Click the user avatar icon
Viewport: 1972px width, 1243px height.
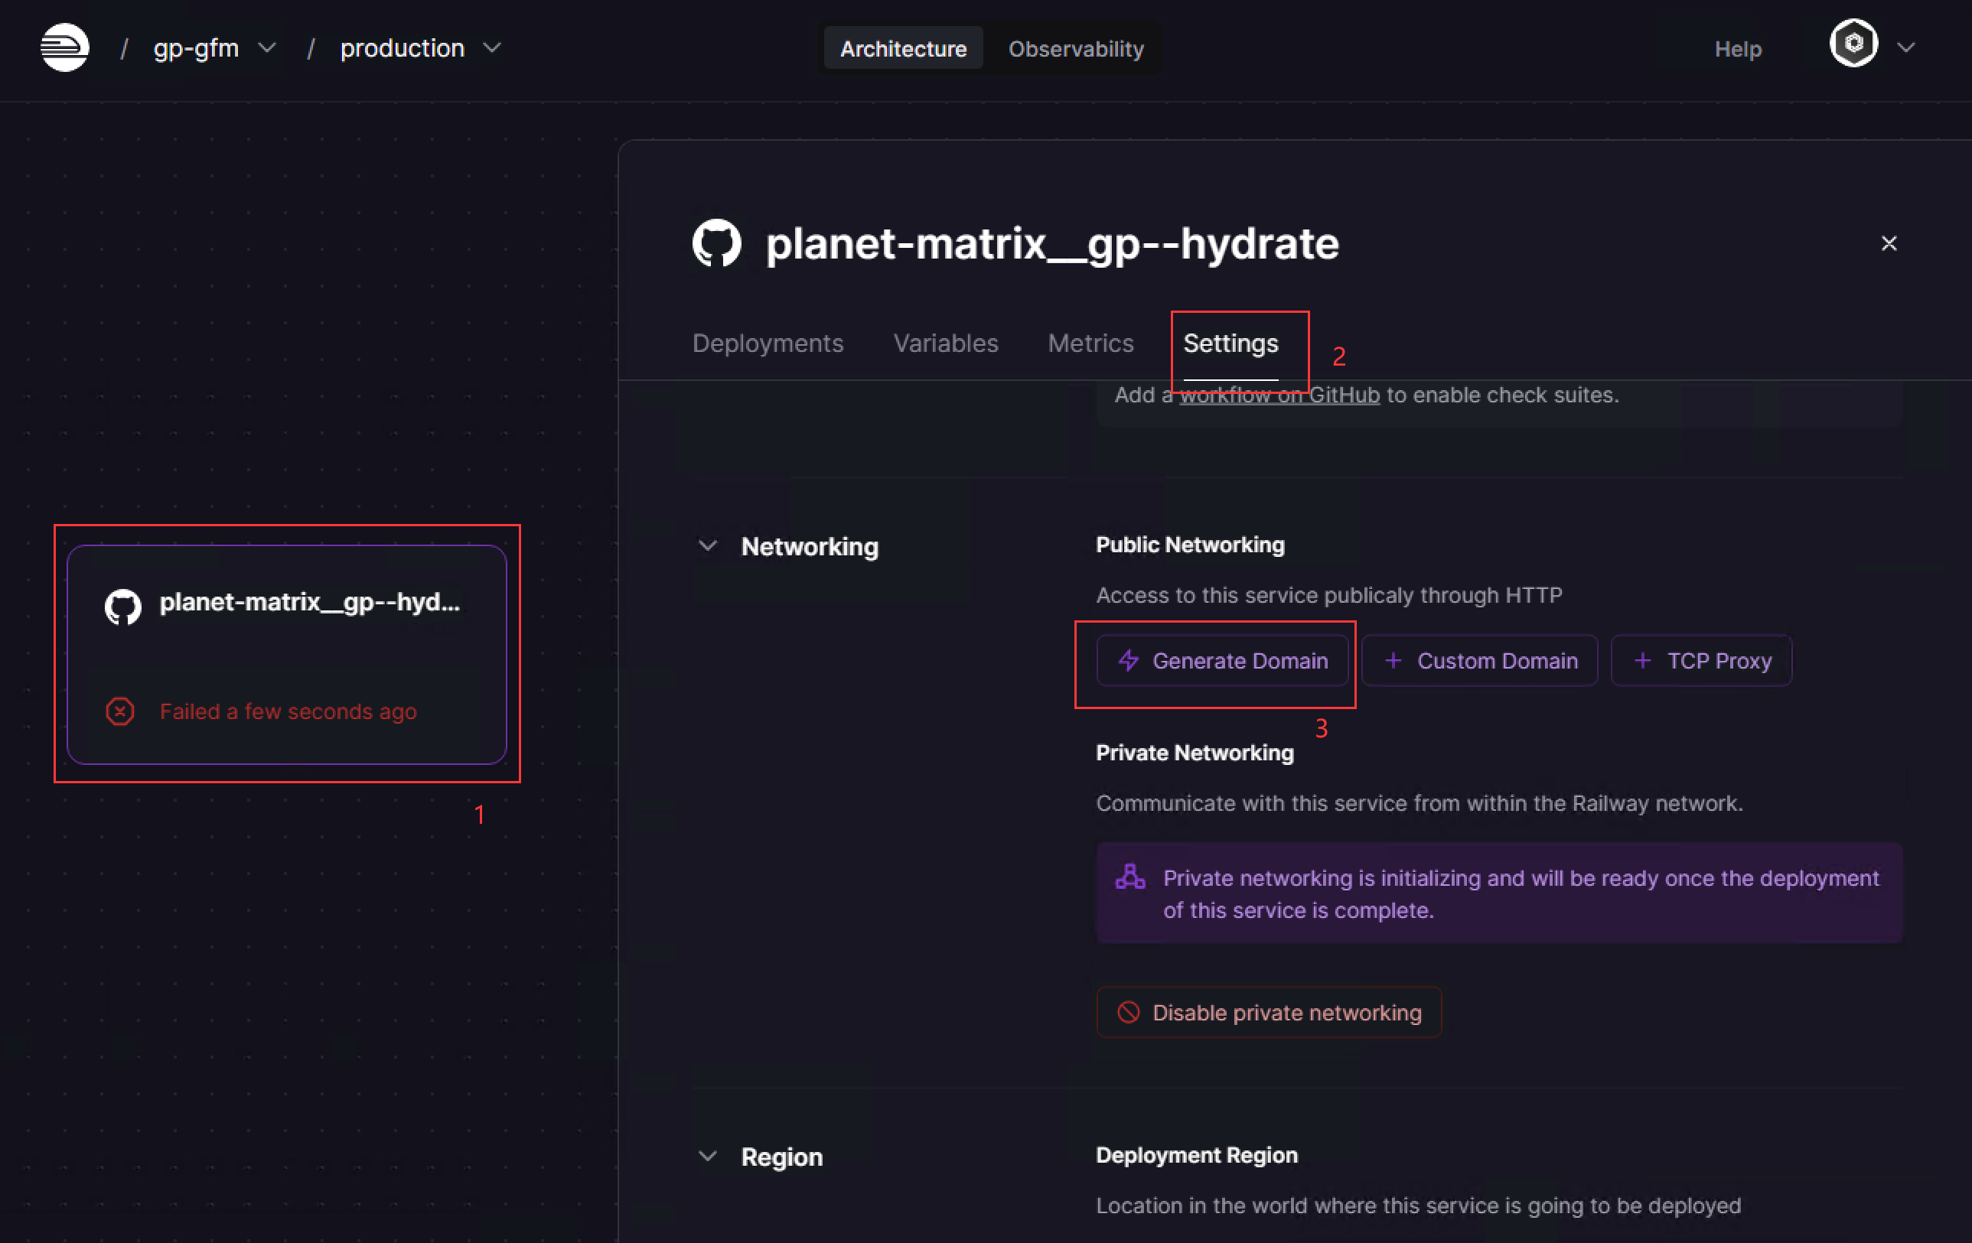point(1853,44)
